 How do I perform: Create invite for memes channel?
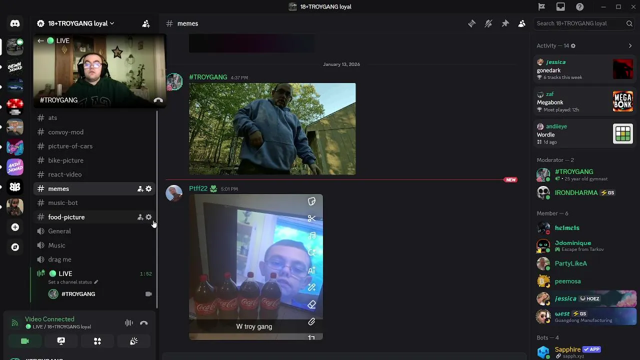[x=140, y=189]
